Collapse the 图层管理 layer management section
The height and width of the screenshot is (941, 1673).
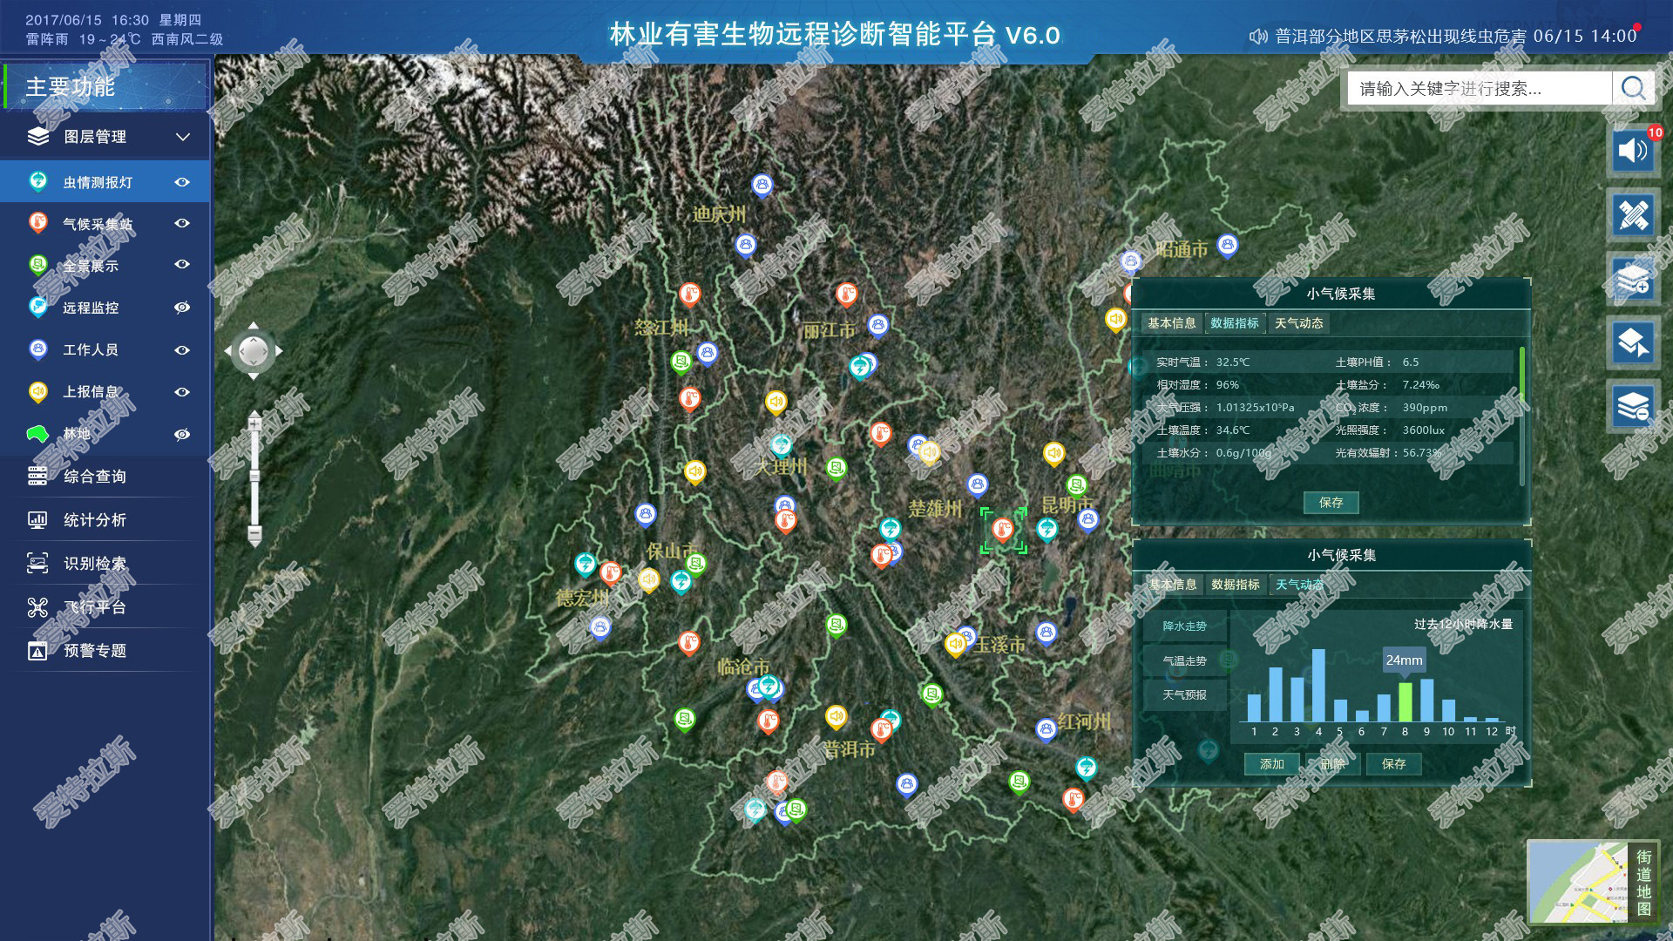tap(183, 137)
